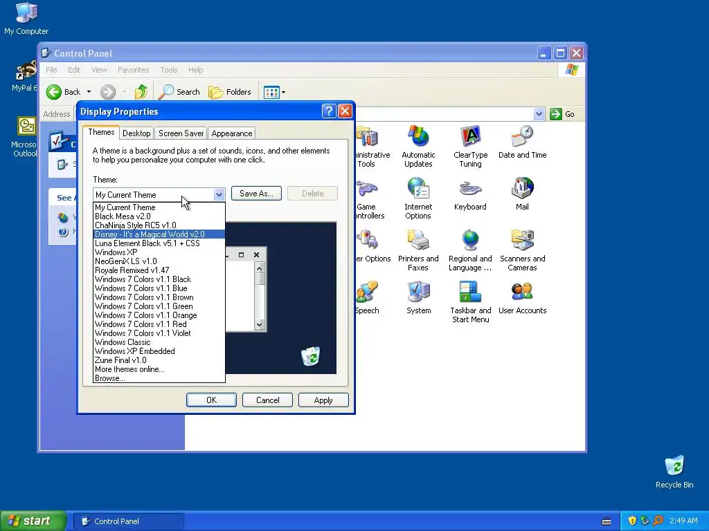Open Taskbar and Start Menu settings

[x=470, y=302]
